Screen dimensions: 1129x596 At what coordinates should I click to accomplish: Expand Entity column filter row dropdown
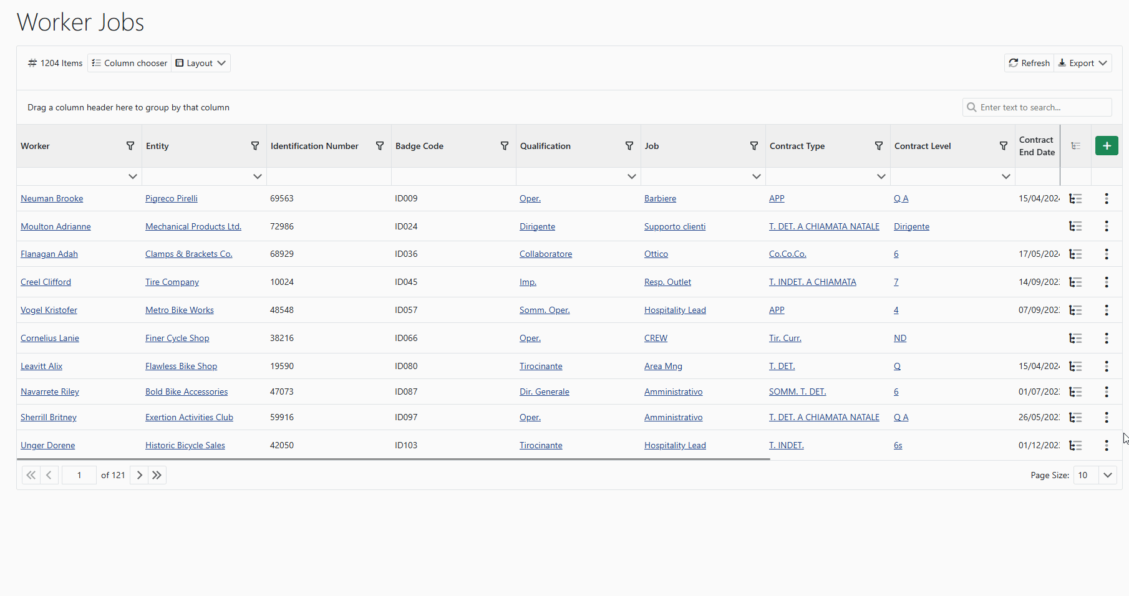(x=257, y=176)
